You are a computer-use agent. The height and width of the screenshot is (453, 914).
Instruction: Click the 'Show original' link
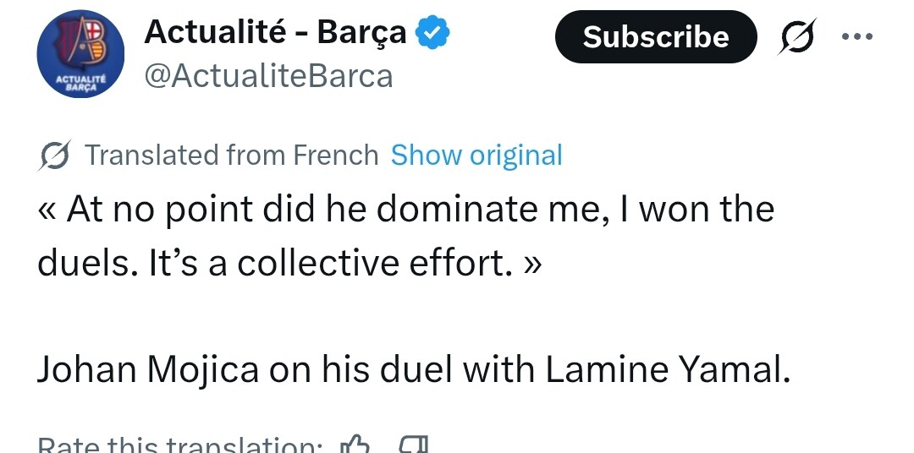point(476,156)
